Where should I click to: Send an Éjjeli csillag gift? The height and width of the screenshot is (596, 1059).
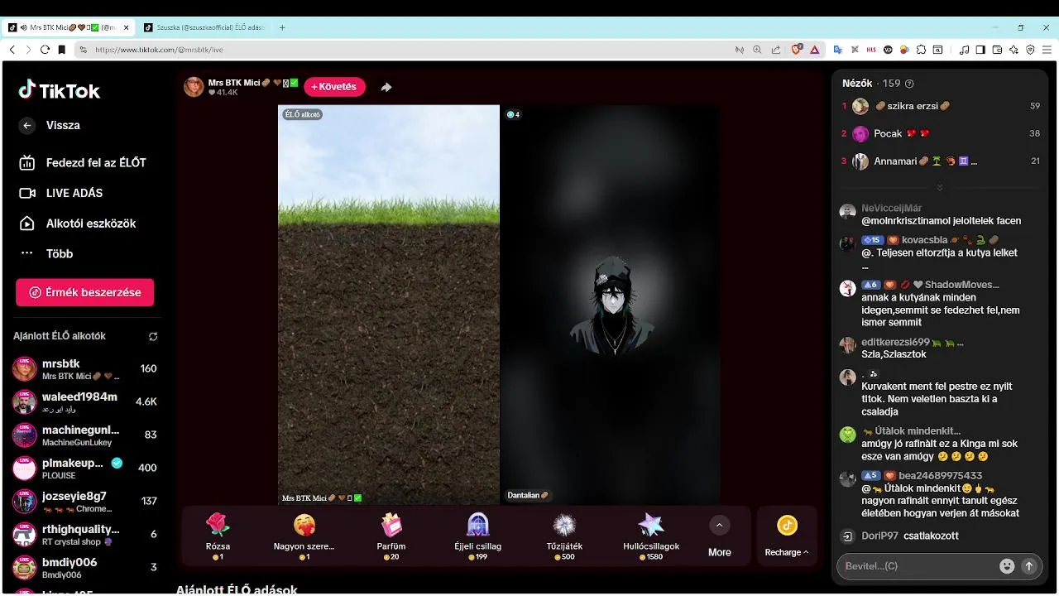pos(478,536)
